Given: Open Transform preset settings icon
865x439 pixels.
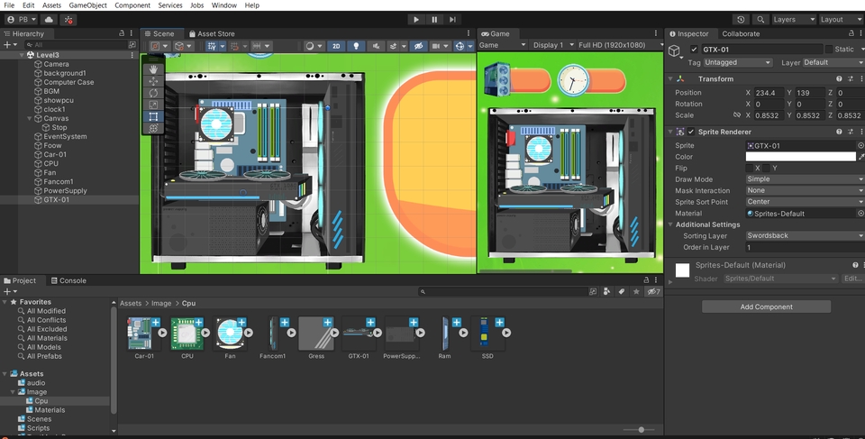Looking at the screenshot, I should tap(850, 79).
